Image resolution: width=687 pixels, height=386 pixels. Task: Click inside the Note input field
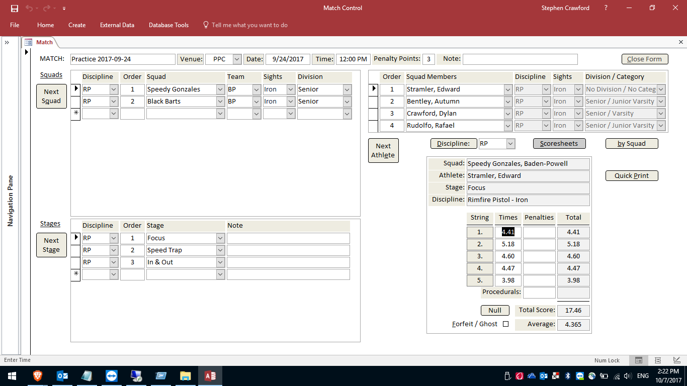coord(520,59)
